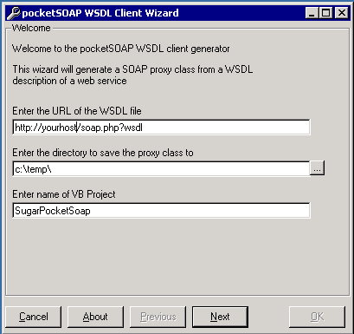
Task: Close the WSDL Client Wizard window
Action: pos(342,13)
